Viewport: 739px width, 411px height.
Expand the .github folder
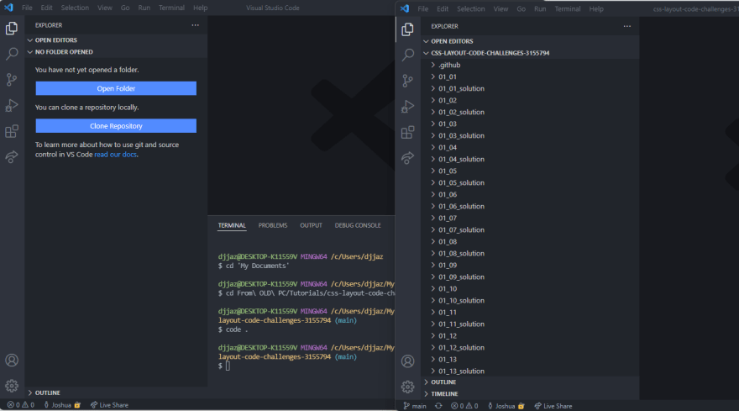[x=530, y=65]
